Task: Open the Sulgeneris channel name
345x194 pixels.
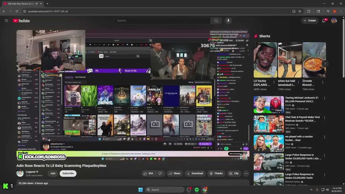Action: point(291,125)
